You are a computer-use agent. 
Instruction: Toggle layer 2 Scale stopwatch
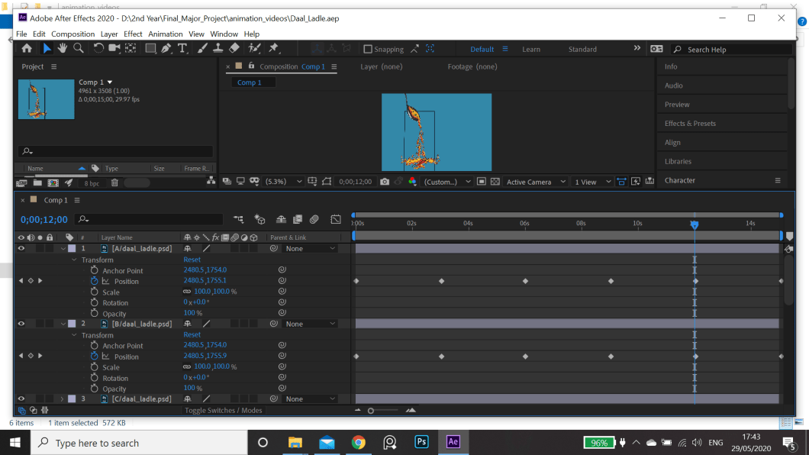click(x=94, y=366)
